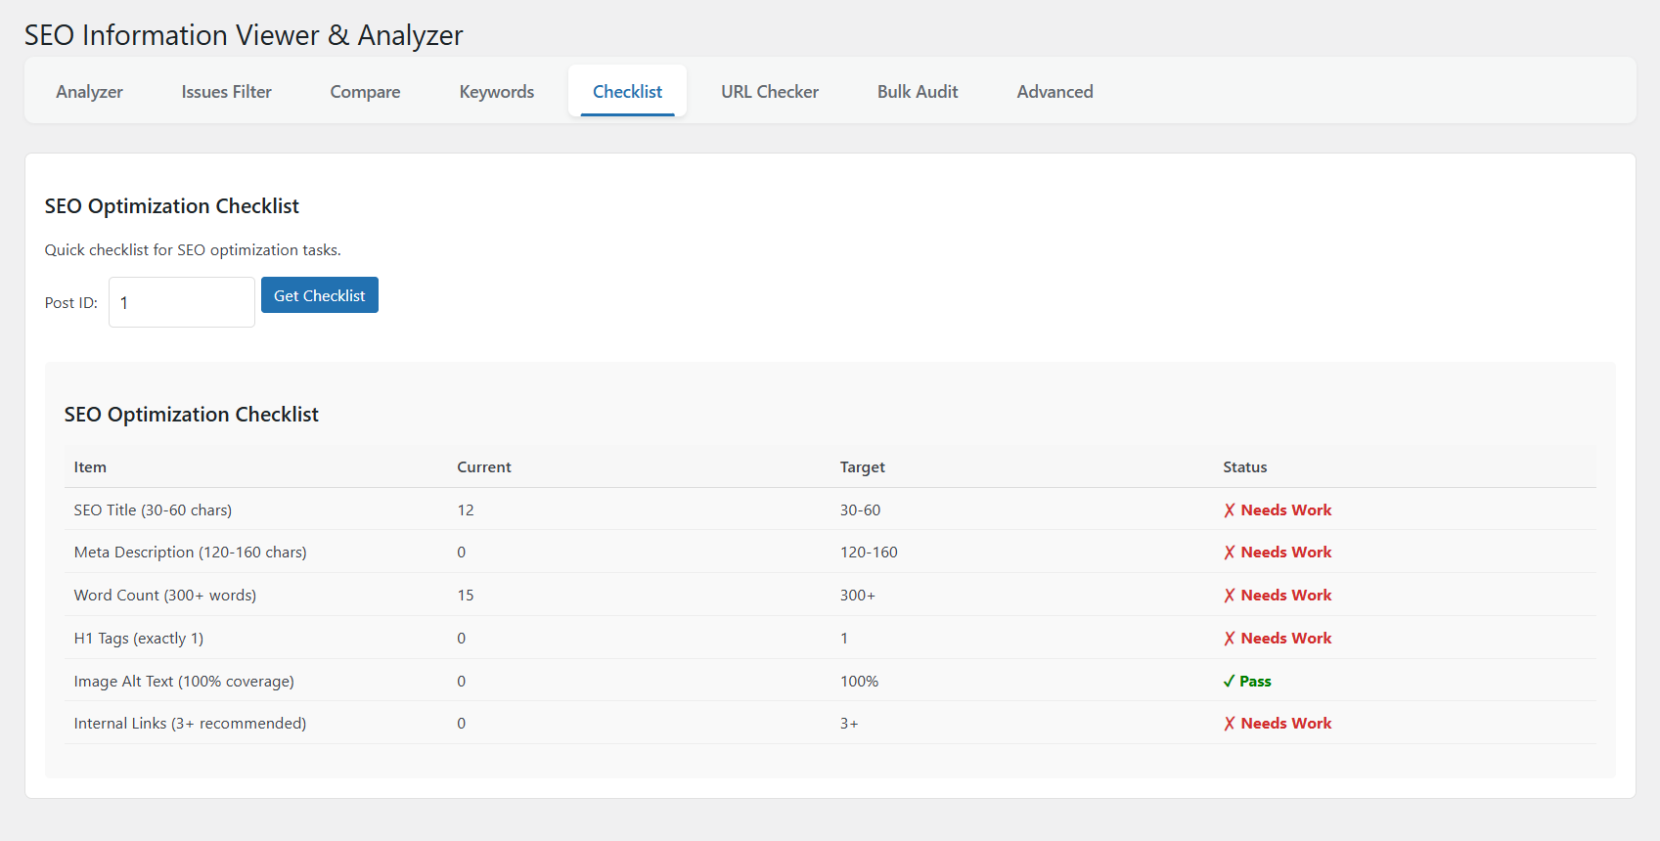Click the Get Checklist button
The image size is (1660, 841).
coord(319,295)
